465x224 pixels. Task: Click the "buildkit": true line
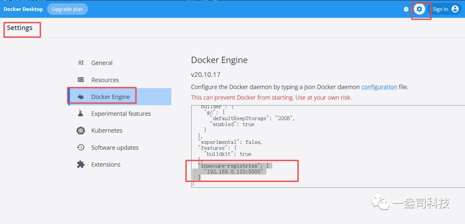[228, 154]
